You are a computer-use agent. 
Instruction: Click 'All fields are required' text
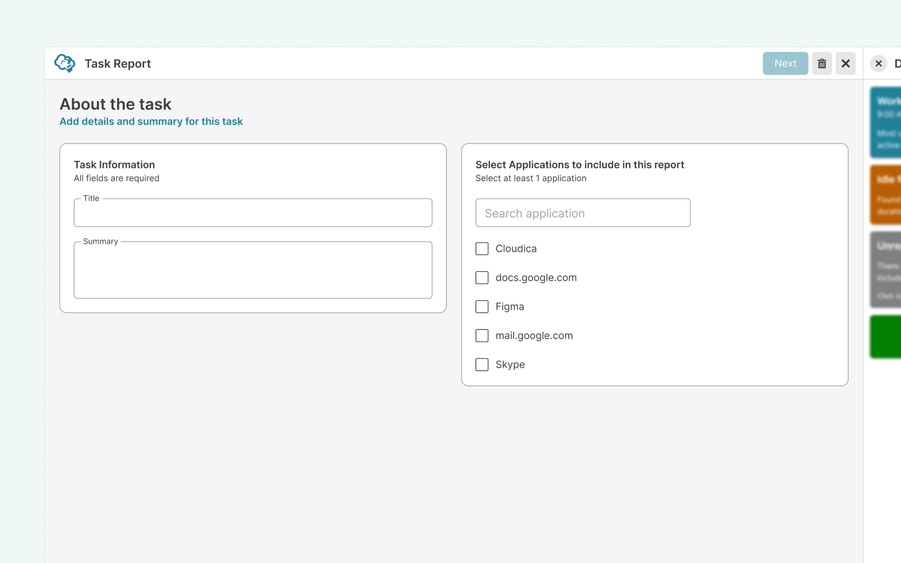point(117,178)
